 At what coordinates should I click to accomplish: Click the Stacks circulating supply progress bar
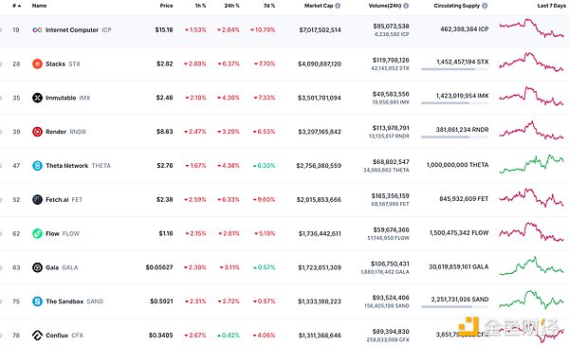[454, 69]
